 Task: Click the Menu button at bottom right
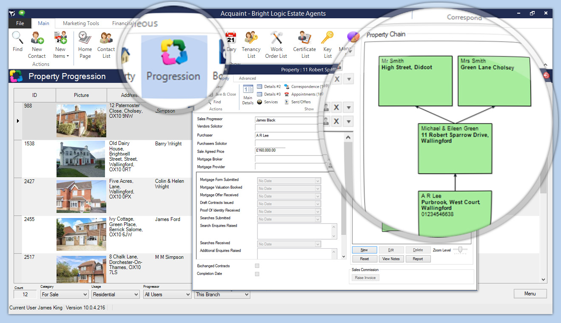pos(530,294)
